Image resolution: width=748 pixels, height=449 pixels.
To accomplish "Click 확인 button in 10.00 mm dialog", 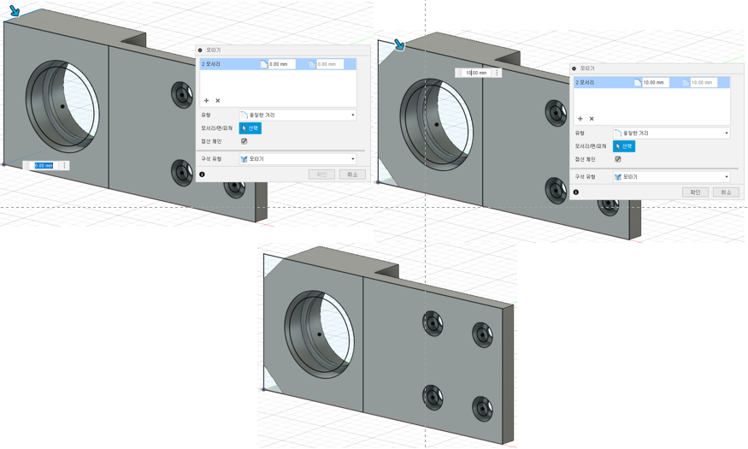I will pos(695,192).
